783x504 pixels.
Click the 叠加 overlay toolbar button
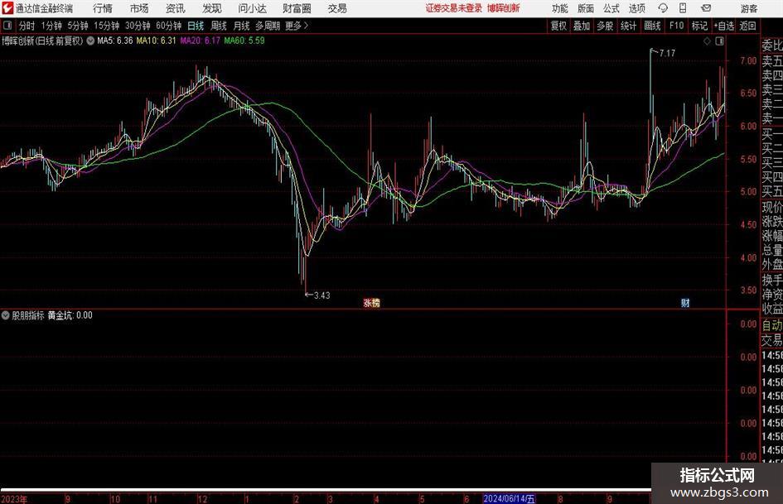(582, 26)
